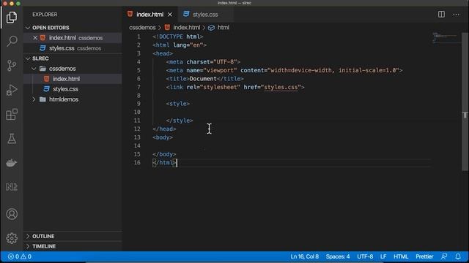Open the Nx Console view
The image size is (469, 263).
click(12, 187)
